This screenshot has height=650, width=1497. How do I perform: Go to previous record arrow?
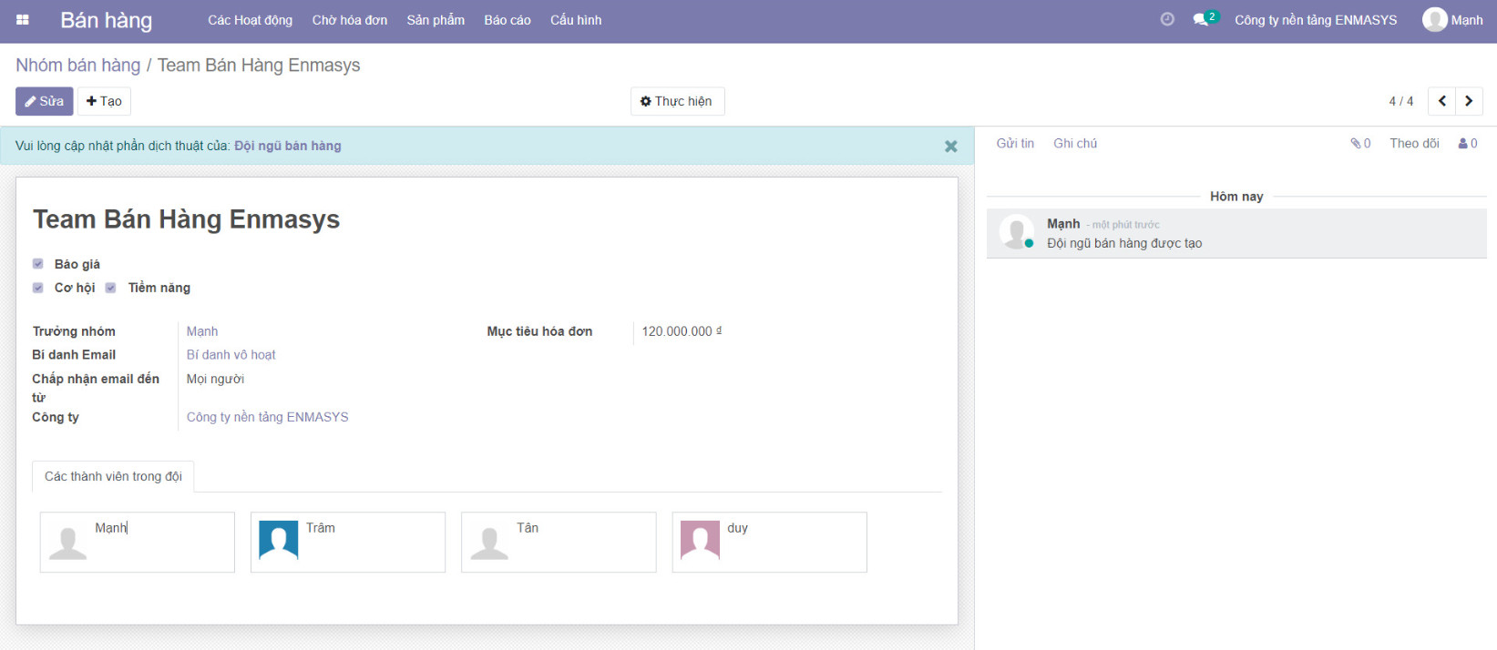tap(1441, 101)
